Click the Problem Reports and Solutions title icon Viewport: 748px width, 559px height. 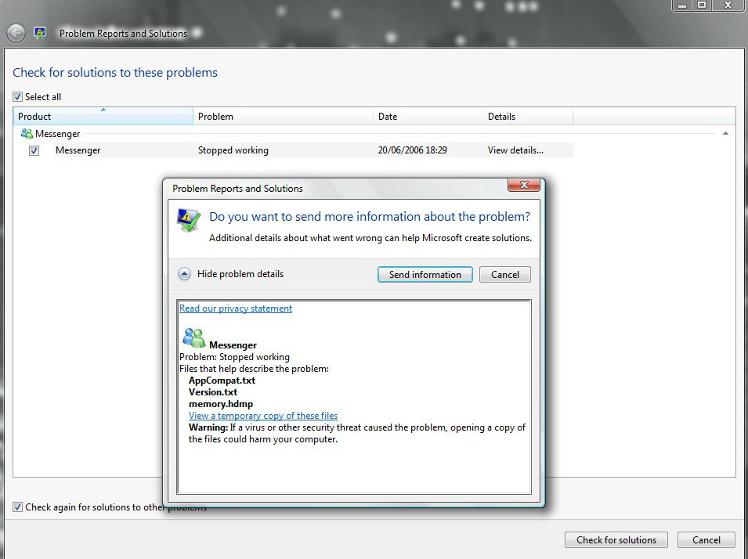(x=40, y=34)
